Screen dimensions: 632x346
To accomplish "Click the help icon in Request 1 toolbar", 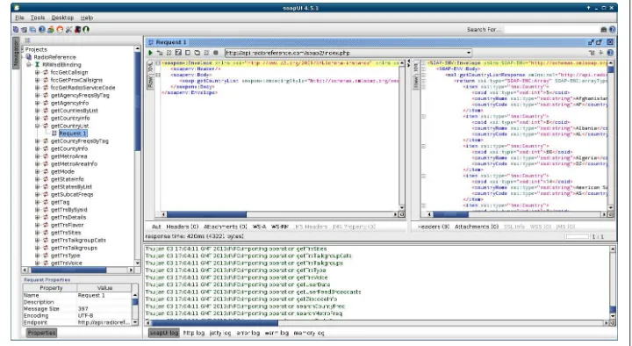I will [x=610, y=53].
